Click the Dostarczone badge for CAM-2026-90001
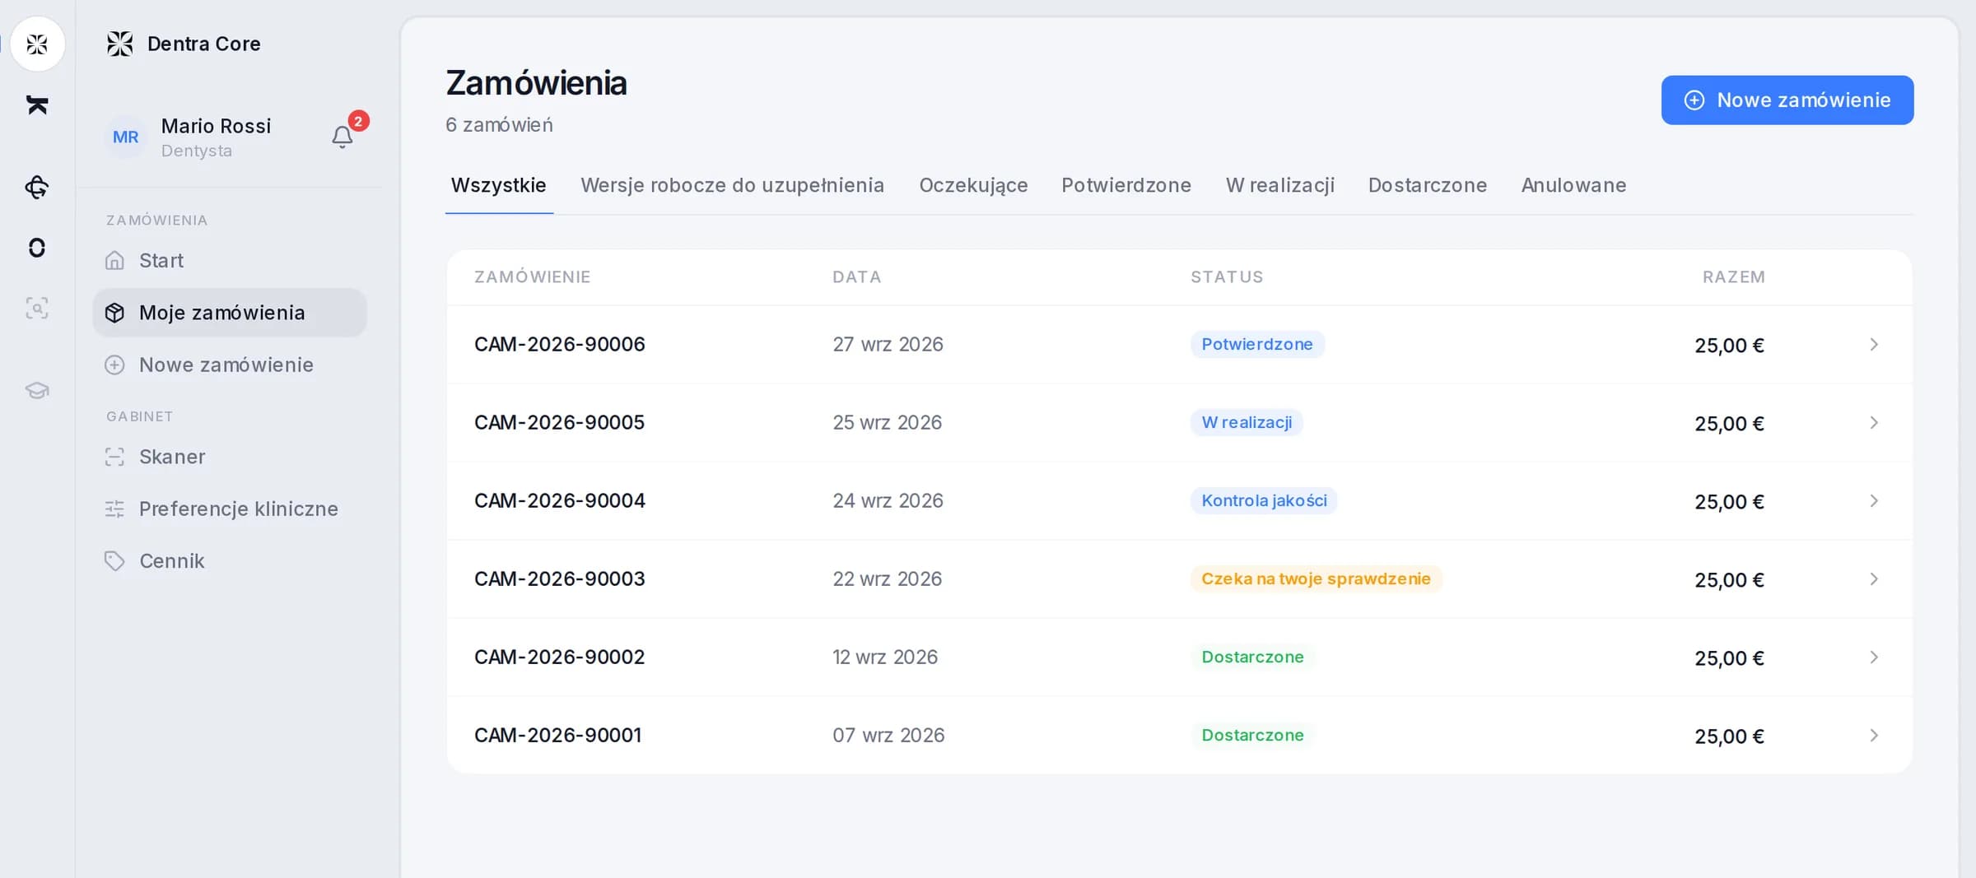The height and width of the screenshot is (878, 1976). (x=1252, y=735)
